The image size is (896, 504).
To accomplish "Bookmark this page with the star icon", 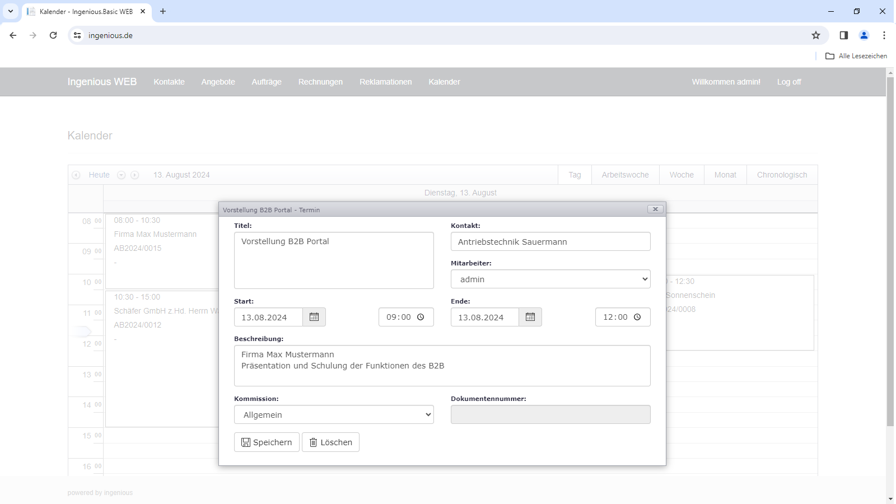I will pyautogui.click(x=816, y=35).
